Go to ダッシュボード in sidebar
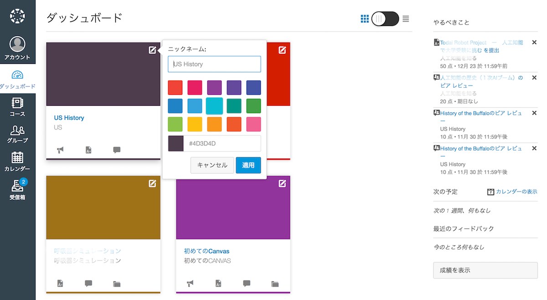The image size is (547, 300). coord(17,79)
